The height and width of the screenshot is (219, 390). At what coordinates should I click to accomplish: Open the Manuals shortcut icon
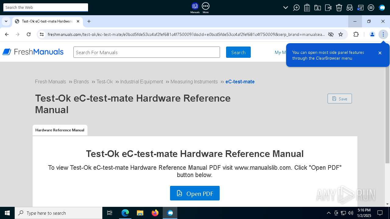(195, 8)
